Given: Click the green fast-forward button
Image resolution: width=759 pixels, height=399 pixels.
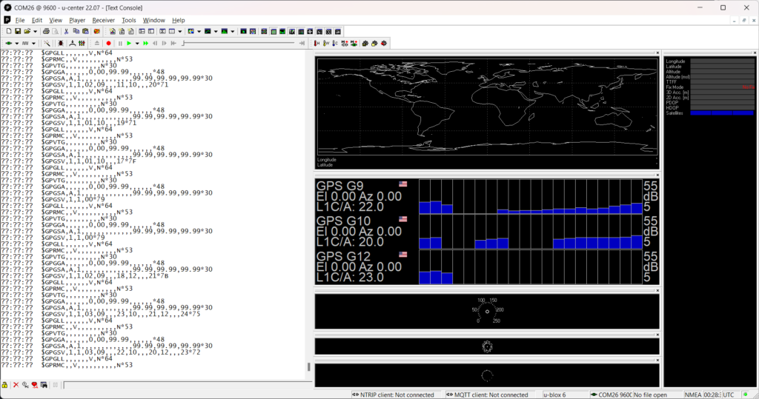Looking at the screenshot, I should coord(146,44).
